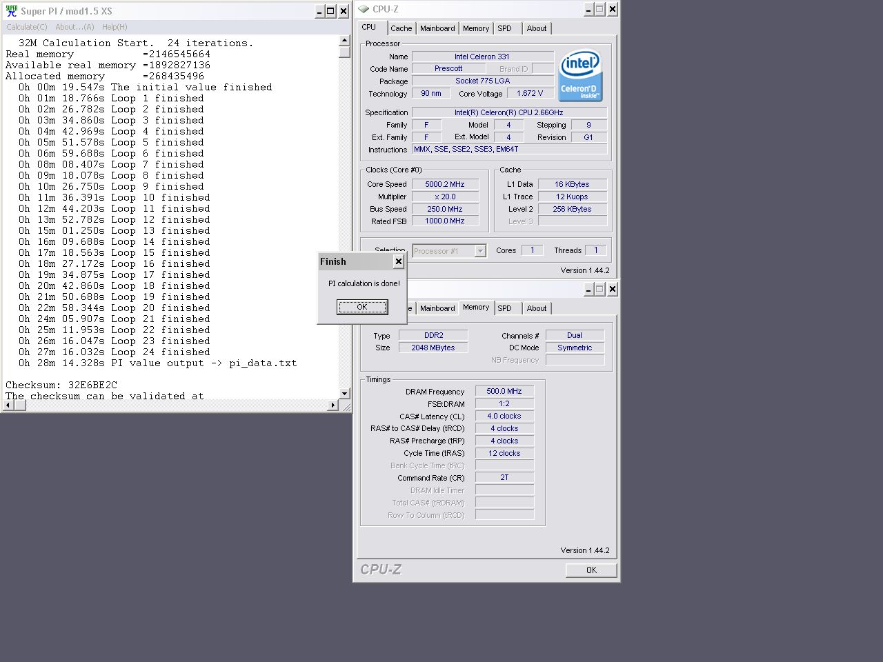Click the Package value Socket 775 LGA

click(x=482, y=81)
